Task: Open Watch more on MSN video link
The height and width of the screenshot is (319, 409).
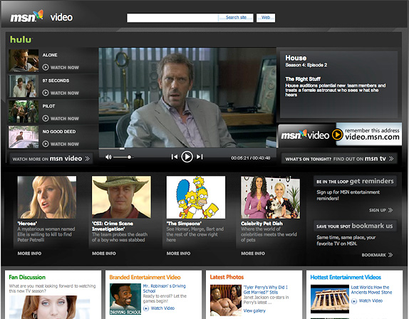Action: [51, 159]
